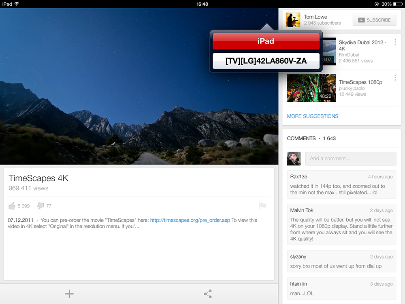Screen dimensions: 405x304
Task: Tap the 2 945 subscribers text
Action: (322, 23)
